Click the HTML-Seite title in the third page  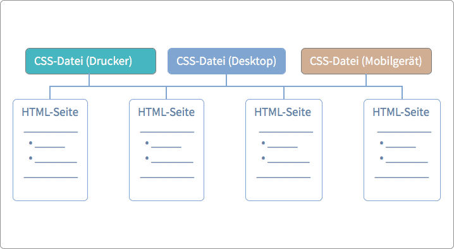283,112
